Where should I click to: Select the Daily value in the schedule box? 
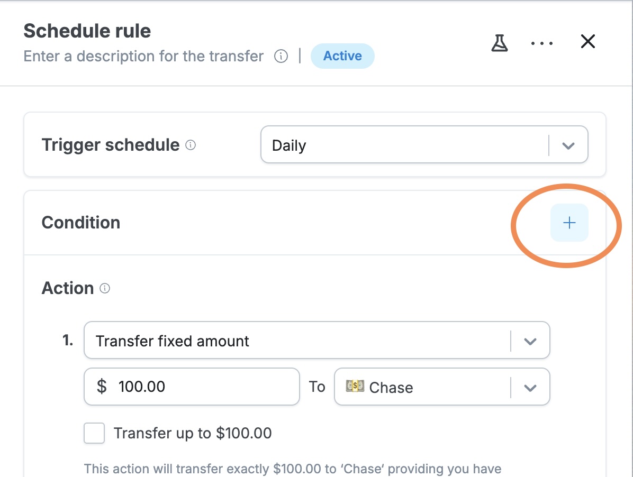coord(289,145)
